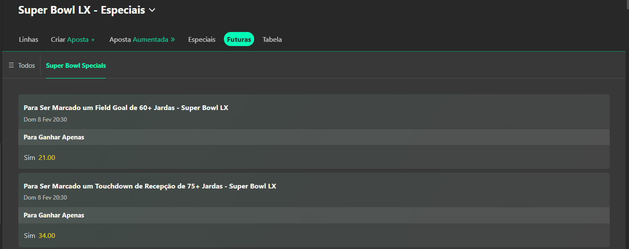This screenshot has height=249, width=629.
Task: Open the Aposta Aumentada tab
Action: tap(142, 39)
